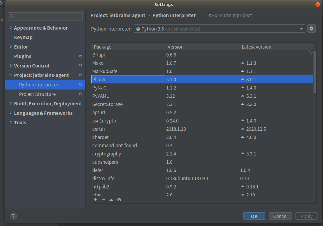The width and height of the screenshot is (323, 226).
Task: Click Project: jetbrains-agent breadcrumb
Action: coord(118,16)
